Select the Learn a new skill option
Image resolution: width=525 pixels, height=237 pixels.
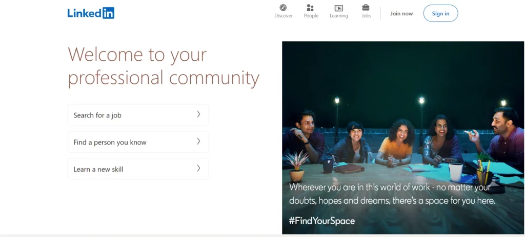[138, 169]
